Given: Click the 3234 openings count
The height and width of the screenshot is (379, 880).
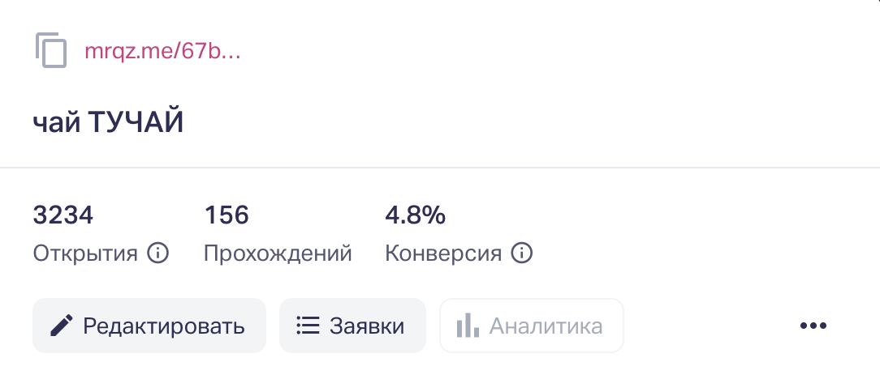Looking at the screenshot, I should pos(63,215).
